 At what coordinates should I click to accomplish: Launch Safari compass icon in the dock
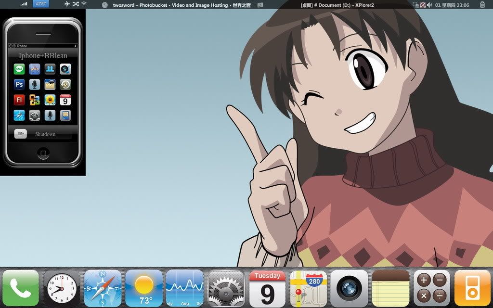[103, 288]
